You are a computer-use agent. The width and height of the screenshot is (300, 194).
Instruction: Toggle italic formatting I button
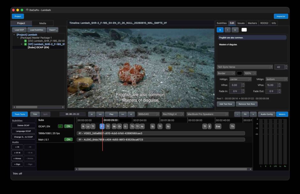click(x=228, y=30)
